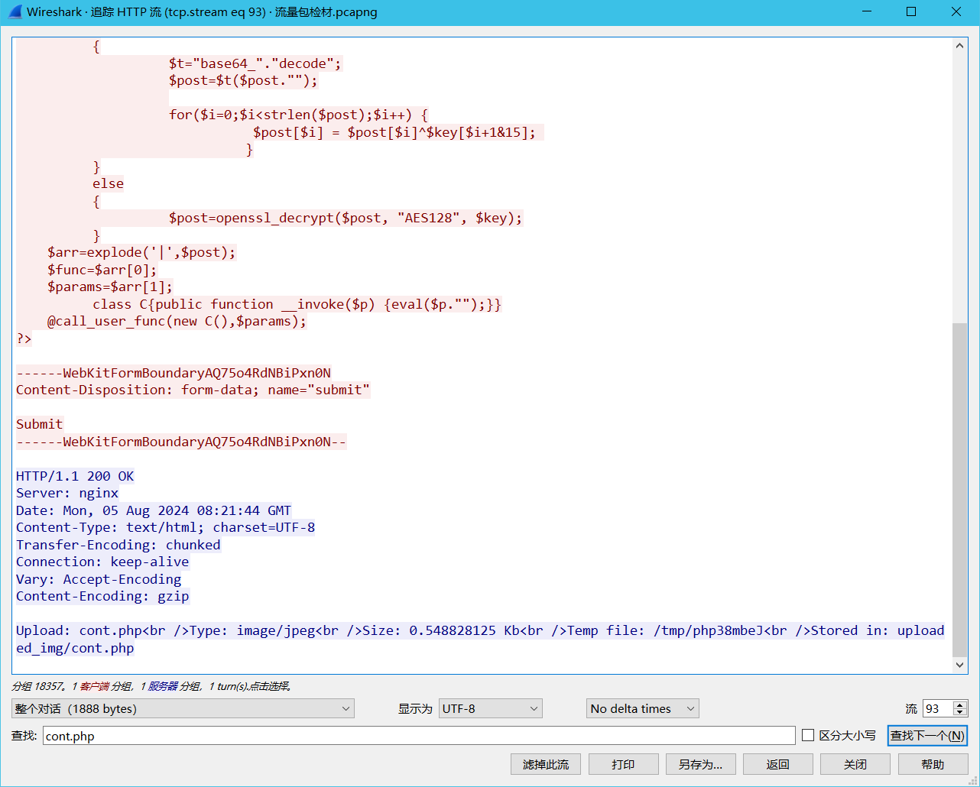Image resolution: width=980 pixels, height=787 pixels.
Task: Click the else keyword line in code
Action: (x=108, y=183)
